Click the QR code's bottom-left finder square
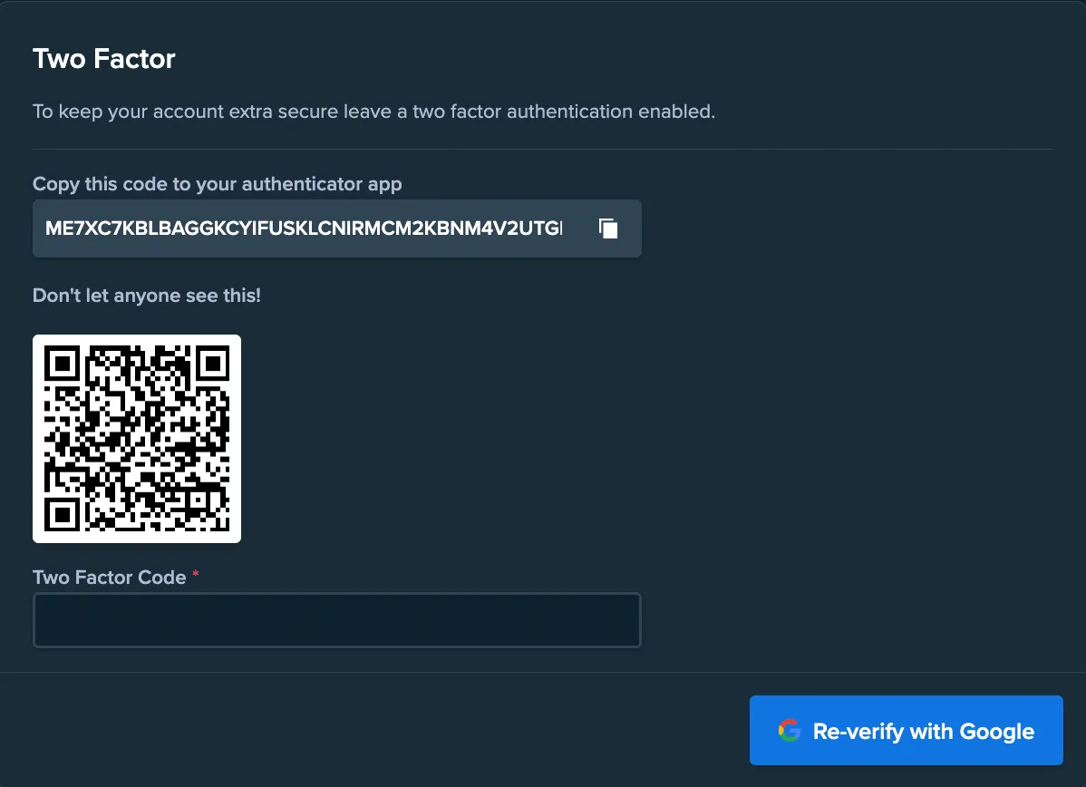 pos(63,513)
